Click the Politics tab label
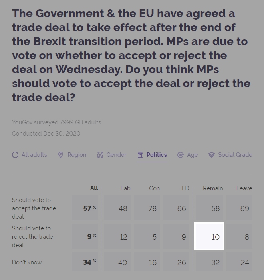264x280 pixels. pos(157,155)
